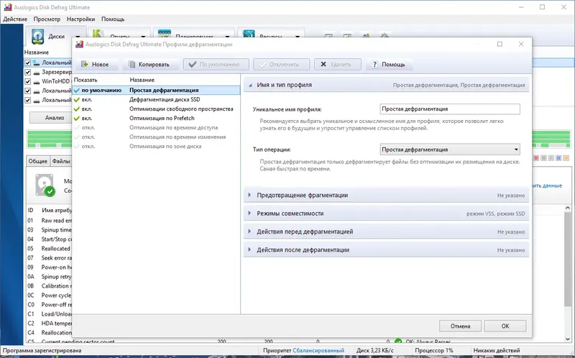Select the HDA temper attribute row
The image size is (575, 358).
click(50, 323)
